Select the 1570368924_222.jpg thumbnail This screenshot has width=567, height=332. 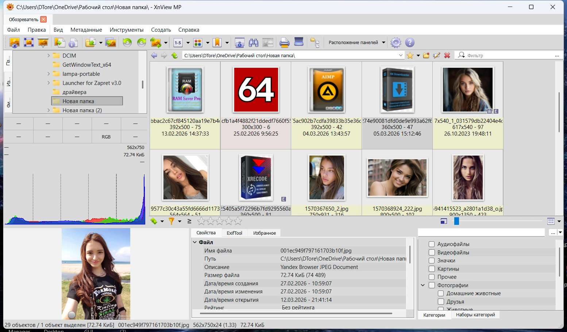[397, 177]
